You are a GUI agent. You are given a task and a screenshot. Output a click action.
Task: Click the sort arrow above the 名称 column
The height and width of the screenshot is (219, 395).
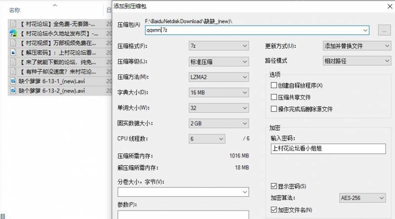point(55,5)
